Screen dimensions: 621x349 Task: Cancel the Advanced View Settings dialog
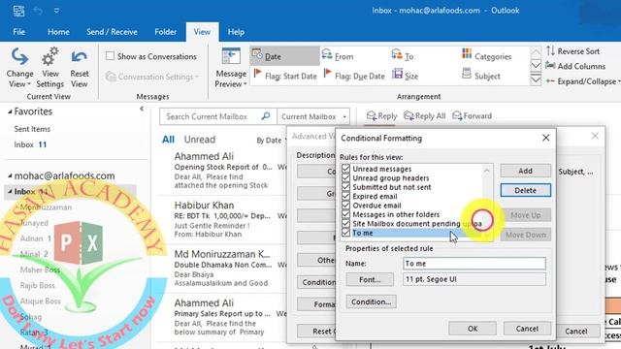point(575,331)
